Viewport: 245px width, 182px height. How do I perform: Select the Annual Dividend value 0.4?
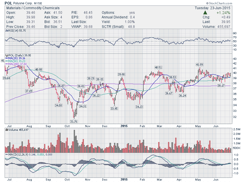coord(132,17)
